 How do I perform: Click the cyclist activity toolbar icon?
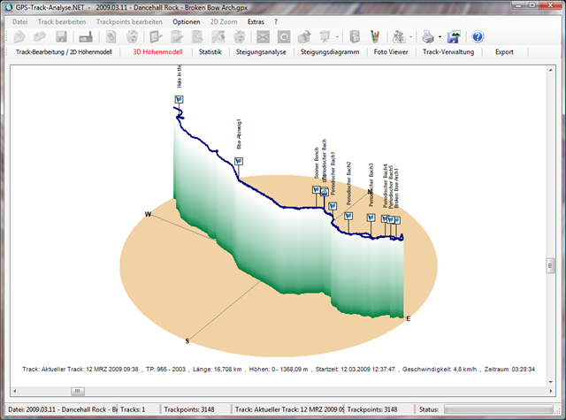[x=398, y=37]
